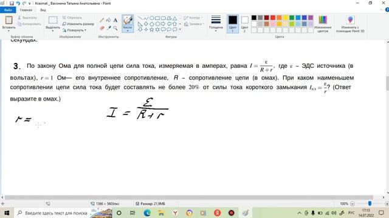The height and width of the screenshot is (218, 389).
Task: Choose the down arrow shape
Action: 140,30
